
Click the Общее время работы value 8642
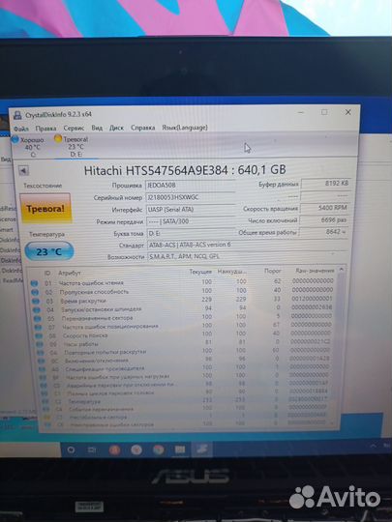click(x=323, y=232)
